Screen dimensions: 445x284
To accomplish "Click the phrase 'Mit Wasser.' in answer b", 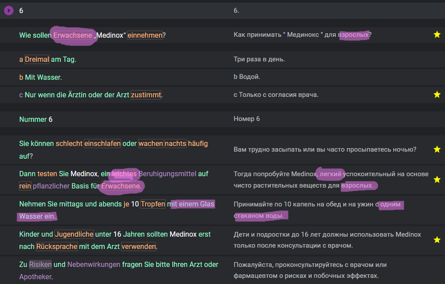I will [x=43, y=77].
